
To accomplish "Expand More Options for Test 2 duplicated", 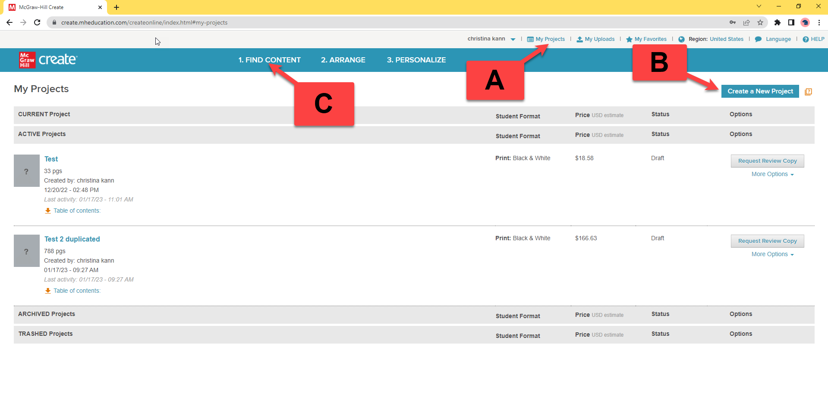I will click(x=772, y=254).
